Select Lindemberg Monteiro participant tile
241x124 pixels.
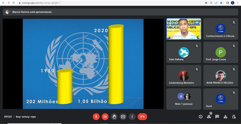[x=184, y=76]
